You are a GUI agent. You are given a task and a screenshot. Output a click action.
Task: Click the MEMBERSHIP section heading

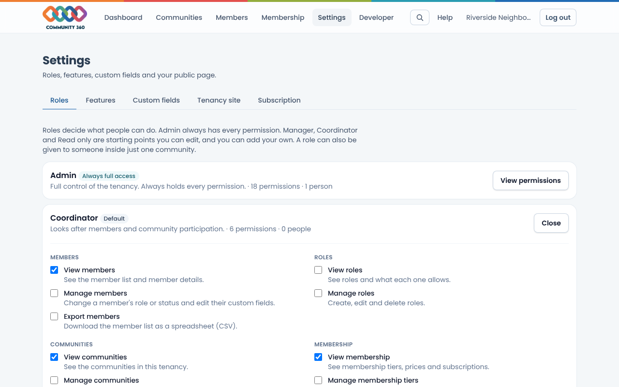tap(334, 344)
